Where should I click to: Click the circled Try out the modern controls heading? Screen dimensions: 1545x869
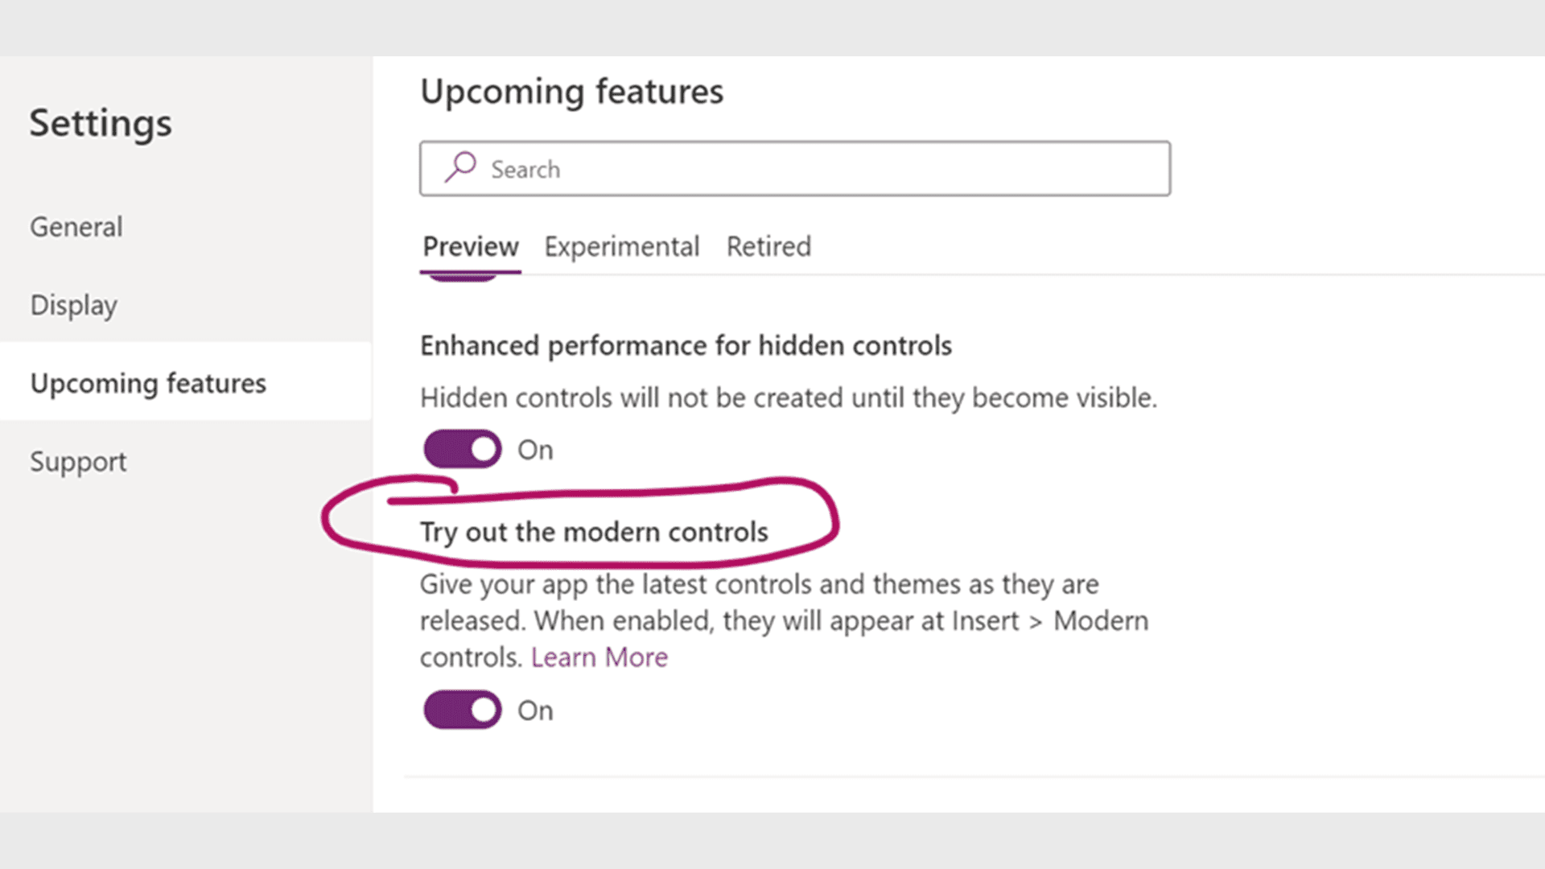[x=594, y=531]
